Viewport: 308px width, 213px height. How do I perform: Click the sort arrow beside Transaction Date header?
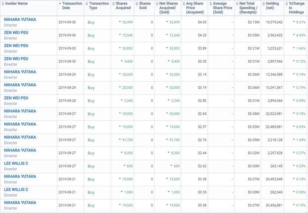pos(60,3)
